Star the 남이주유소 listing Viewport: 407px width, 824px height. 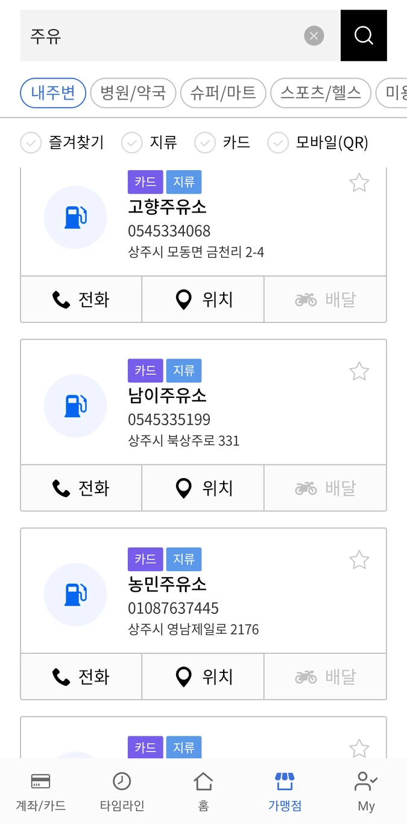(359, 371)
